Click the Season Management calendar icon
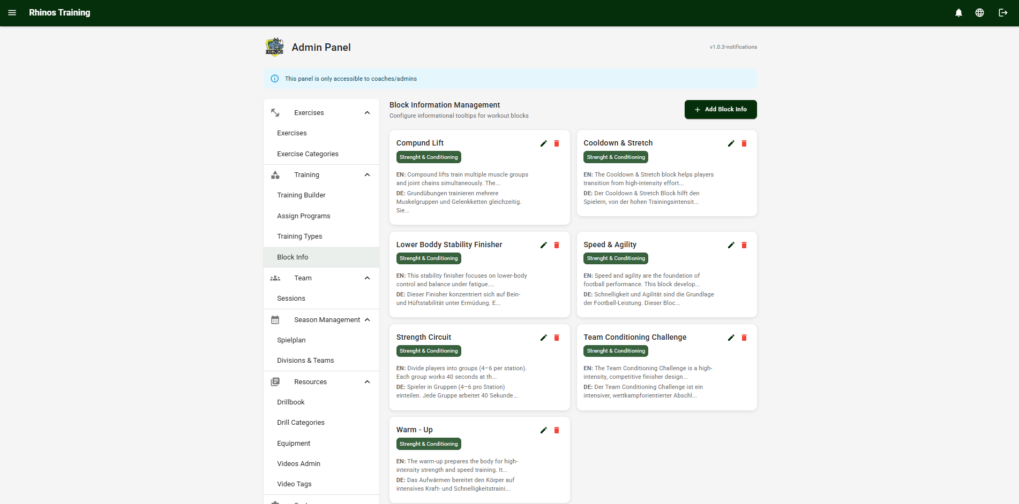 275,320
